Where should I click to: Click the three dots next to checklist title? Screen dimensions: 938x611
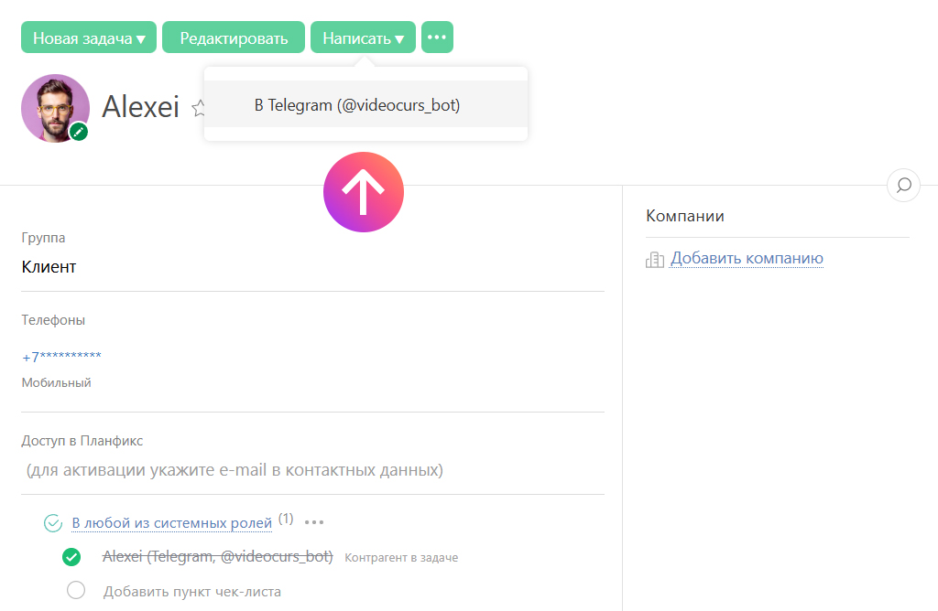click(314, 522)
